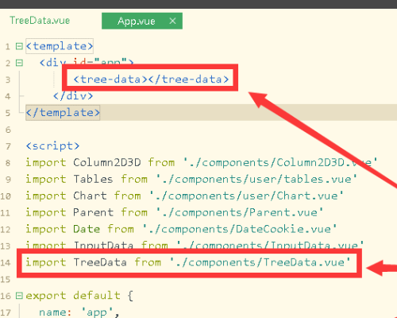Click the './components/TreeData.vue' path string

click(x=260, y=262)
